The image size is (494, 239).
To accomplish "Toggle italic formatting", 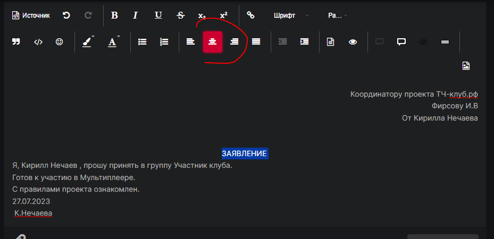I will pyautogui.click(x=136, y=15).
